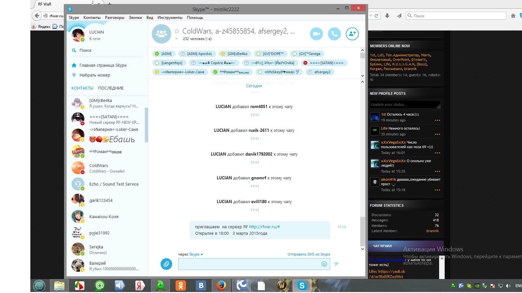Click the contact list scrollbar
Viewport: 522px width, 293px height.
click(x=146, y=125)
